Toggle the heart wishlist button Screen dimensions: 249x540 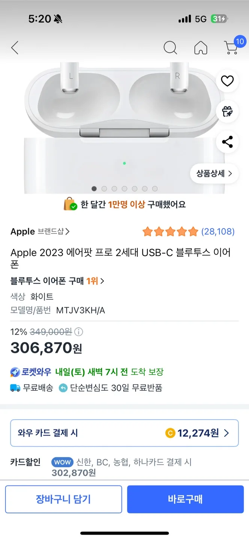point(227,81)
